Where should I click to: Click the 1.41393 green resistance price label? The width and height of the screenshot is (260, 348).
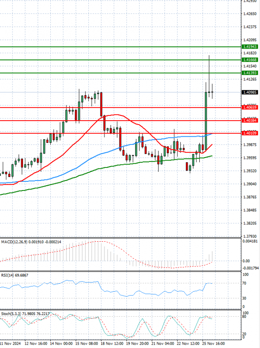tap(250, 73)
